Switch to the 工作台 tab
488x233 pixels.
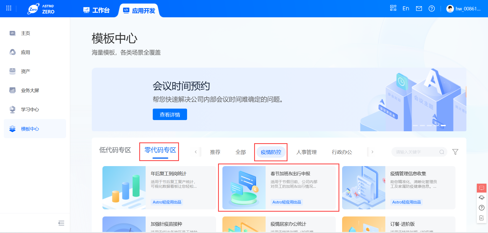[97, 10]
